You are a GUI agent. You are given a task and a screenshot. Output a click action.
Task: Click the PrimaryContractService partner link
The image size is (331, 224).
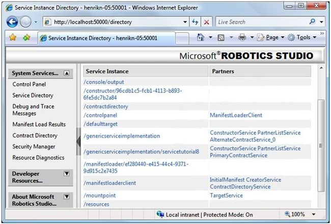pos(238,155)
